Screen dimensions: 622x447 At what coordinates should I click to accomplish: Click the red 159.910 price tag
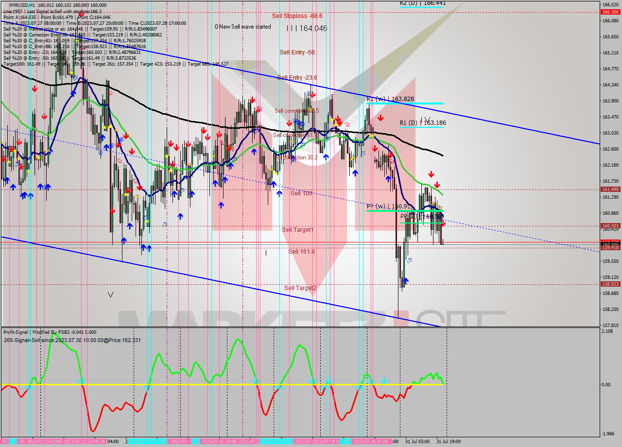pyautogui.click(x=609, y=248)
